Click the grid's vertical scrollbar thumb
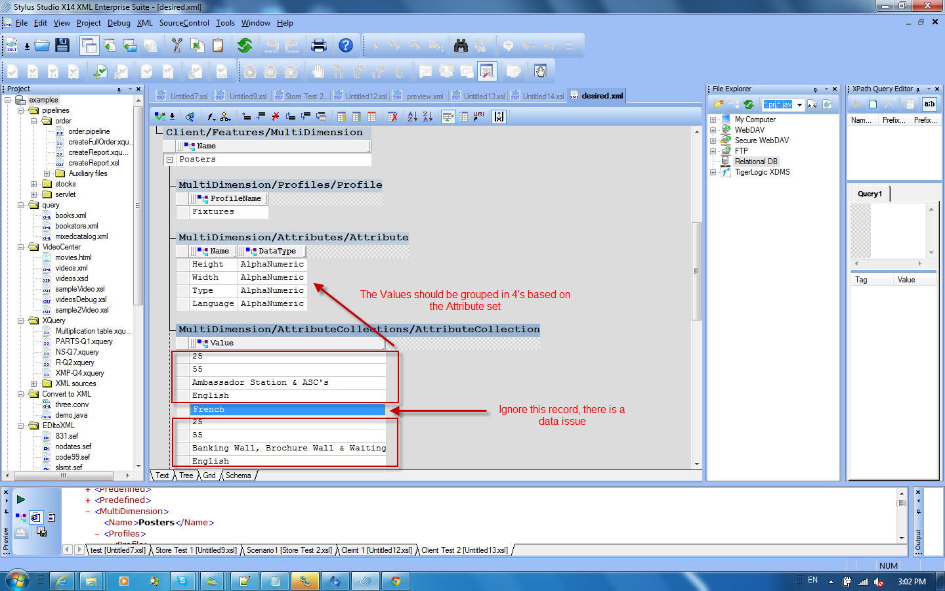Viewport: 945px width, 591px height. pyautogui.click(x=696, y=271)
